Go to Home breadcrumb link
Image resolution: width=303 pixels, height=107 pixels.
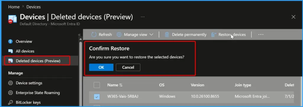click(14, 7)
